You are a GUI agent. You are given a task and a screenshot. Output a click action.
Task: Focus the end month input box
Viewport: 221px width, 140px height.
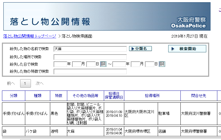[x=135, y=64]
